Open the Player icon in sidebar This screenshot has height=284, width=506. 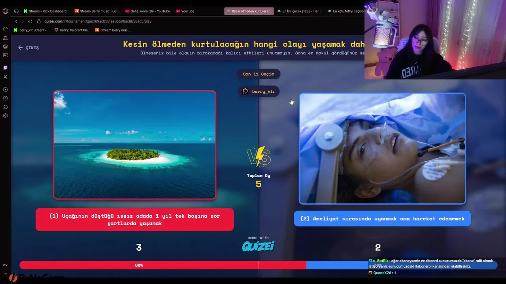coord(5,90)
